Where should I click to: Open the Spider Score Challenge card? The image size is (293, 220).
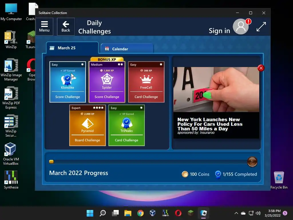pos(107,82)
